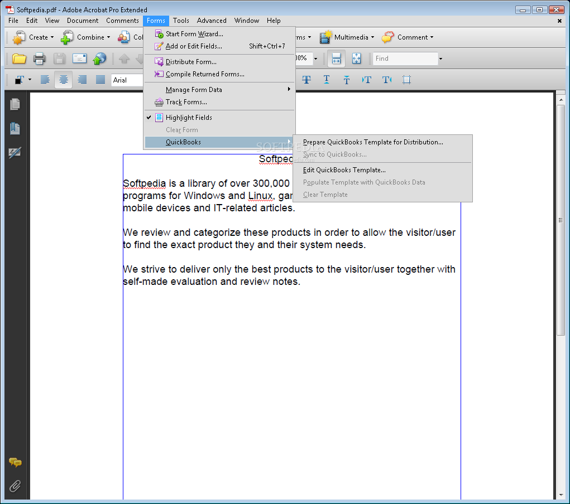Viewport: 570px width, 504px height.
Task: Open the Attachments paperclip panel
Action: 15,486
